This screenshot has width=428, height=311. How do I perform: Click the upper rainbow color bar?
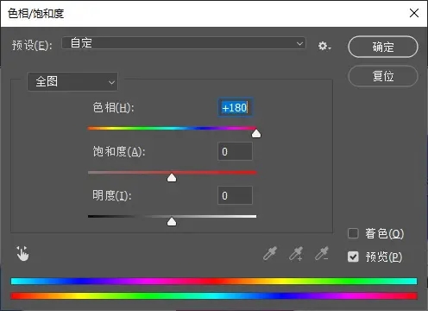coord(214,281)
